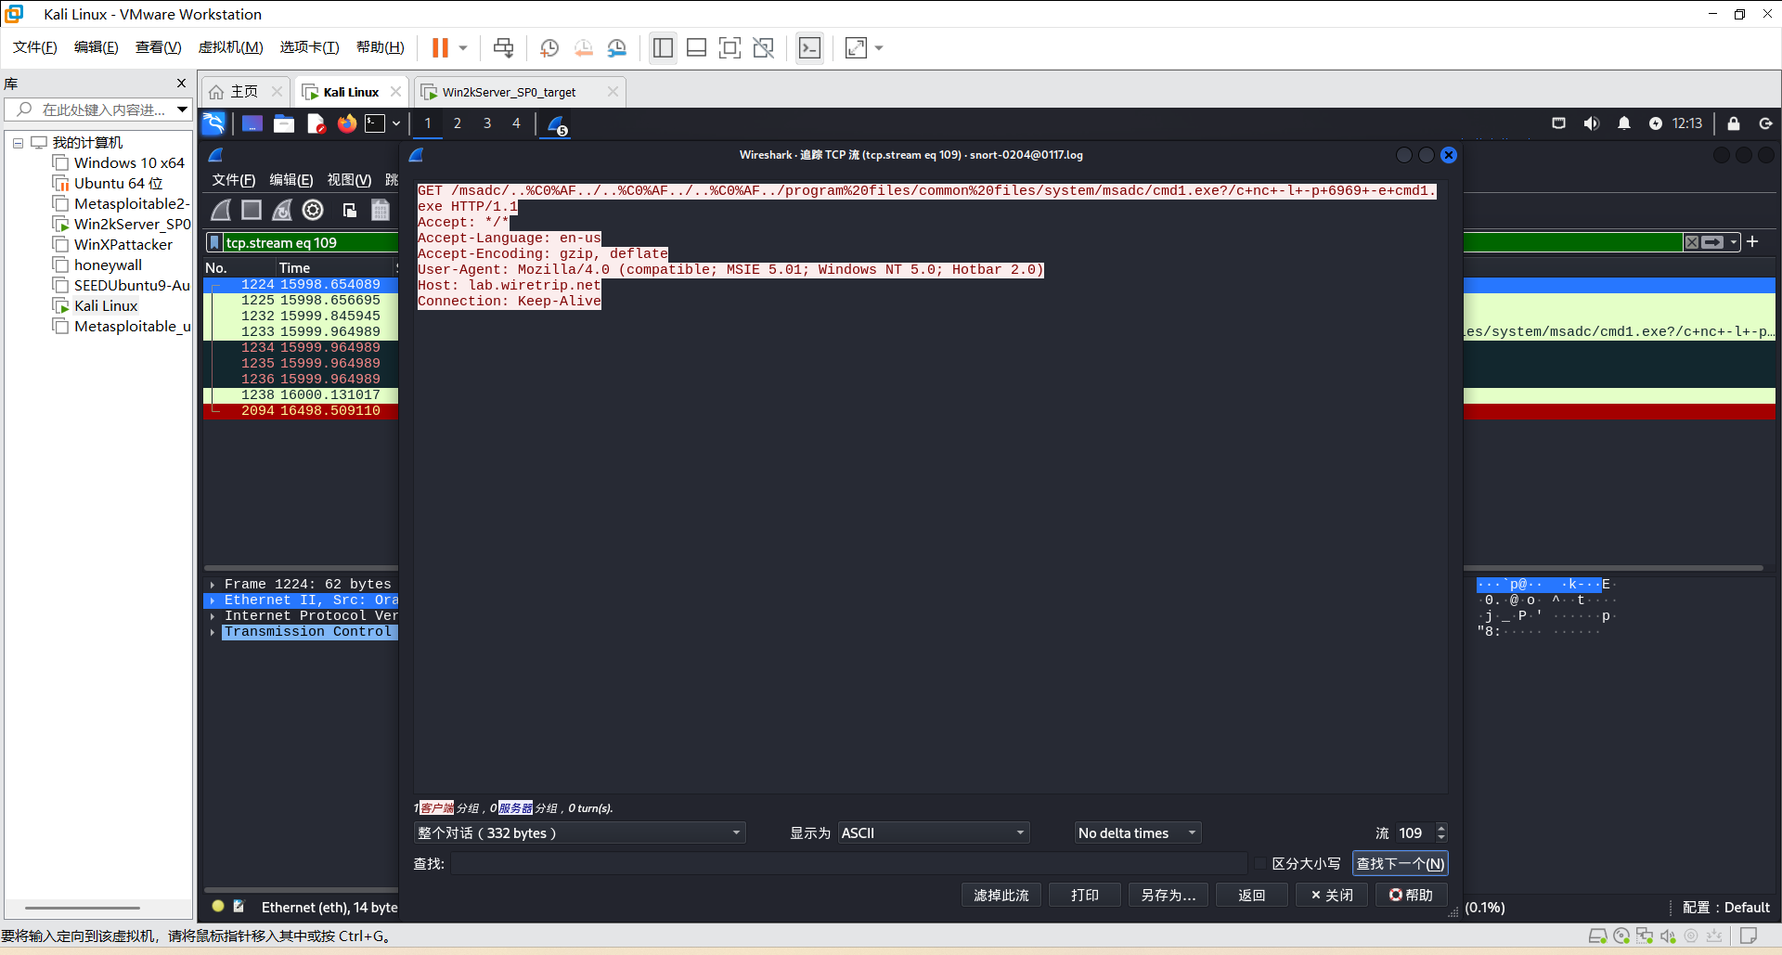1782x955 pixels.
Task: Add a filter button with plus icon
Action: [1752, 241]
